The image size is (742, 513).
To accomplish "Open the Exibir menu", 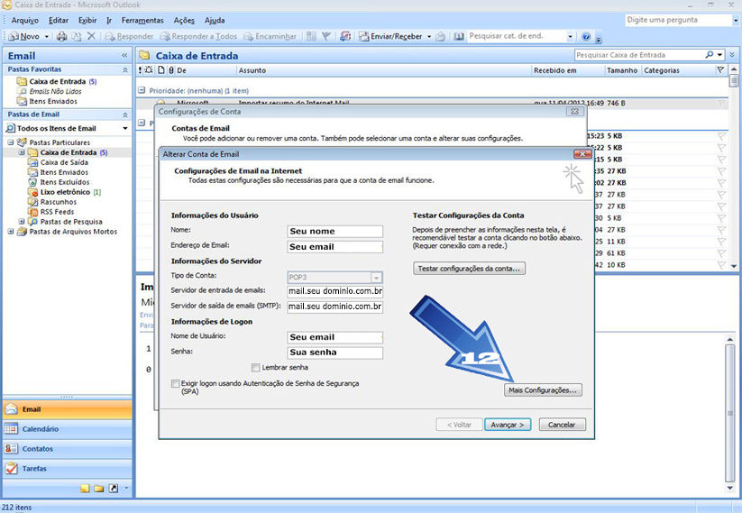I will click(x=87, y=21).
